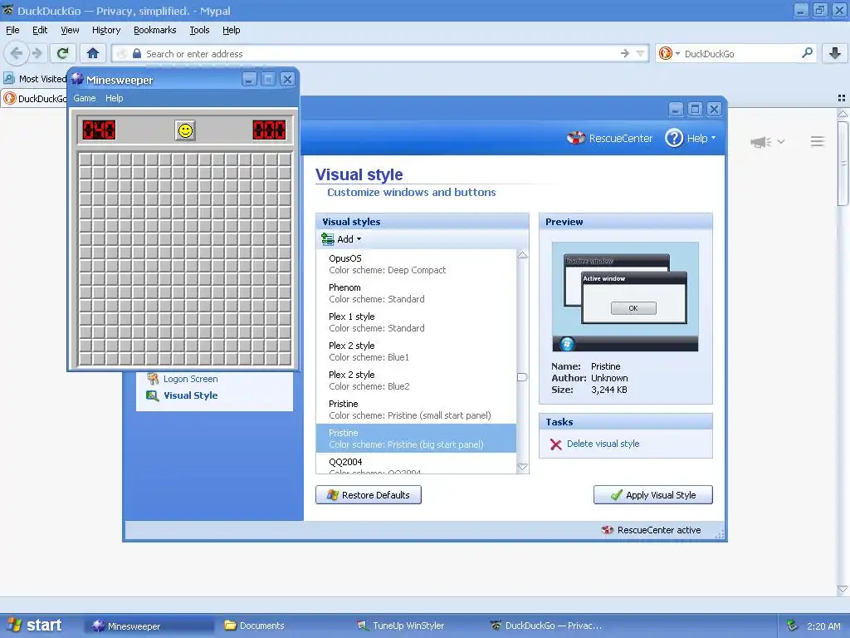Open the Visual Style link in sidebar
This screenshot has width=850, height=638.
click(190, 395)
